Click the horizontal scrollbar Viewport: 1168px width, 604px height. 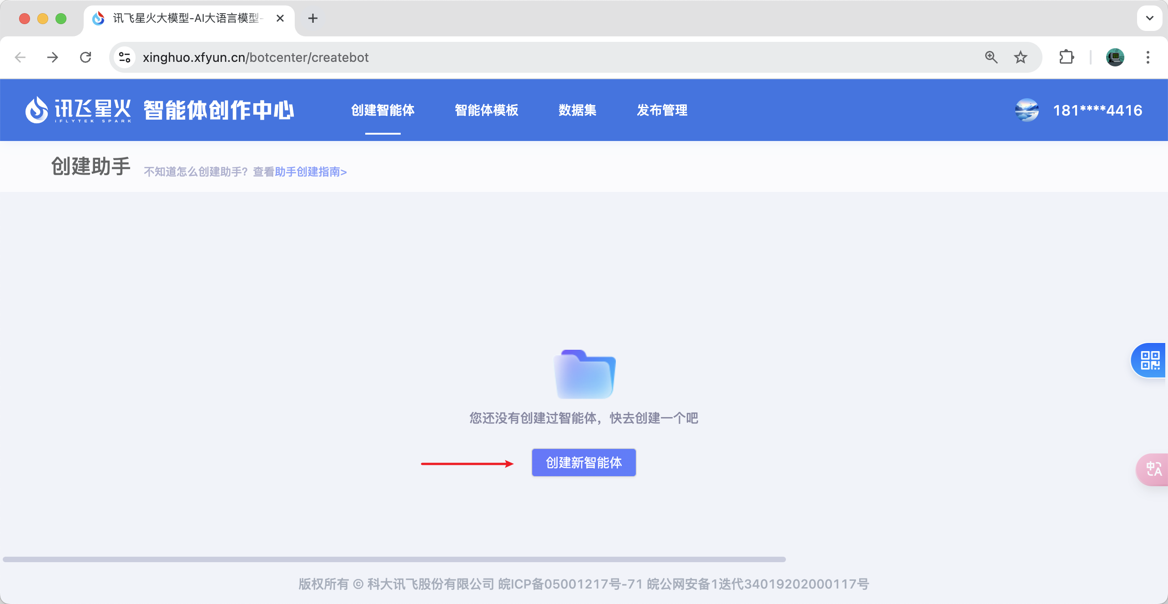[394, 559]
